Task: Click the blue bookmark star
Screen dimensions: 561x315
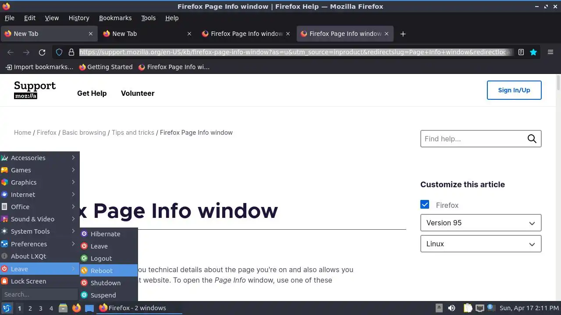Action: [533, 52]
